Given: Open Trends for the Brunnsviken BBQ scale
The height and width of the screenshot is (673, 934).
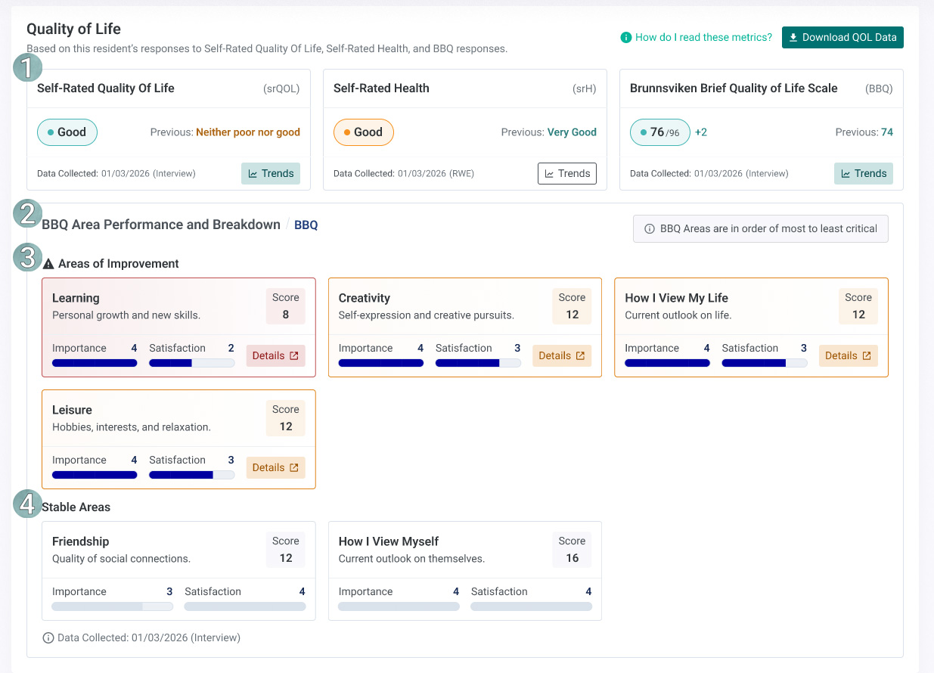Looking at the screenshot, I should coord(864,173).
